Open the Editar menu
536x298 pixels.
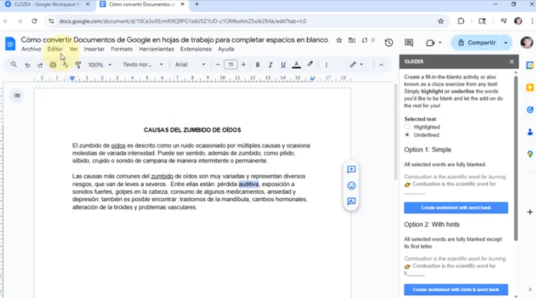(x=55, y=49)
